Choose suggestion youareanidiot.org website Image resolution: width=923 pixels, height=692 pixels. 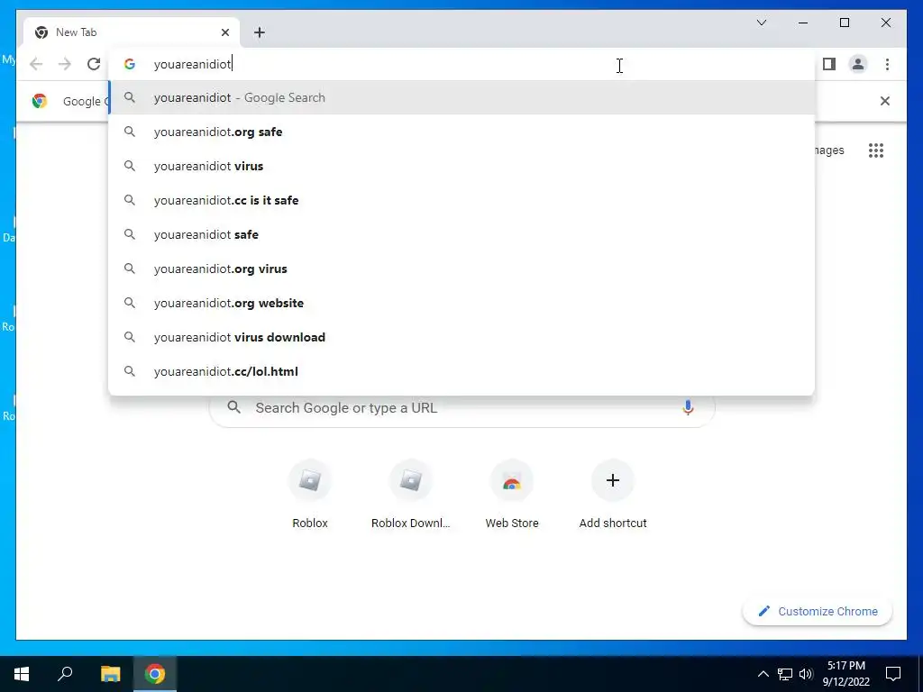[461, 303]
